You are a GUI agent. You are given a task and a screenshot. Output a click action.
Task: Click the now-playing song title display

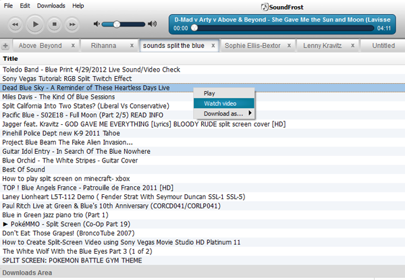(x=282, y=20)
